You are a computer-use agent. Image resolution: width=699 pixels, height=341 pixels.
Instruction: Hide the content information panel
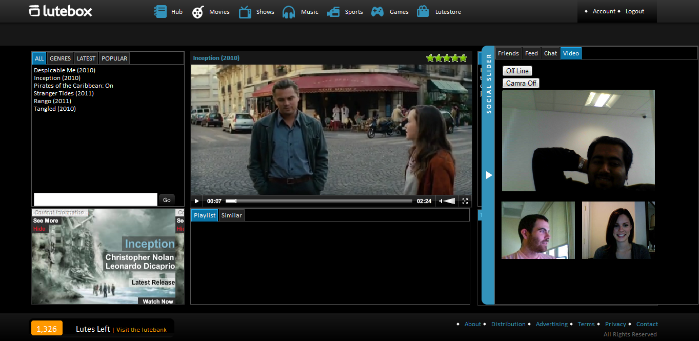click(39, 229)
